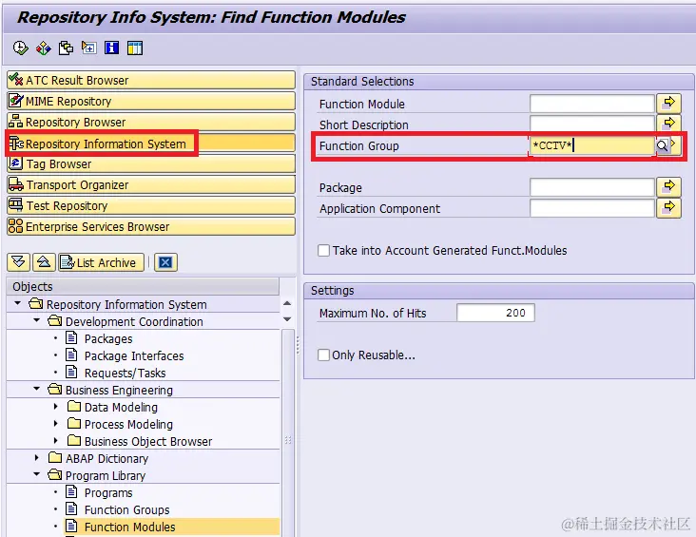Click the Objects column header

tap(143, 287)
